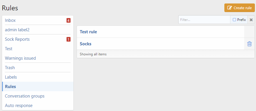Open the Test rule entry

(x=88, y=32)
